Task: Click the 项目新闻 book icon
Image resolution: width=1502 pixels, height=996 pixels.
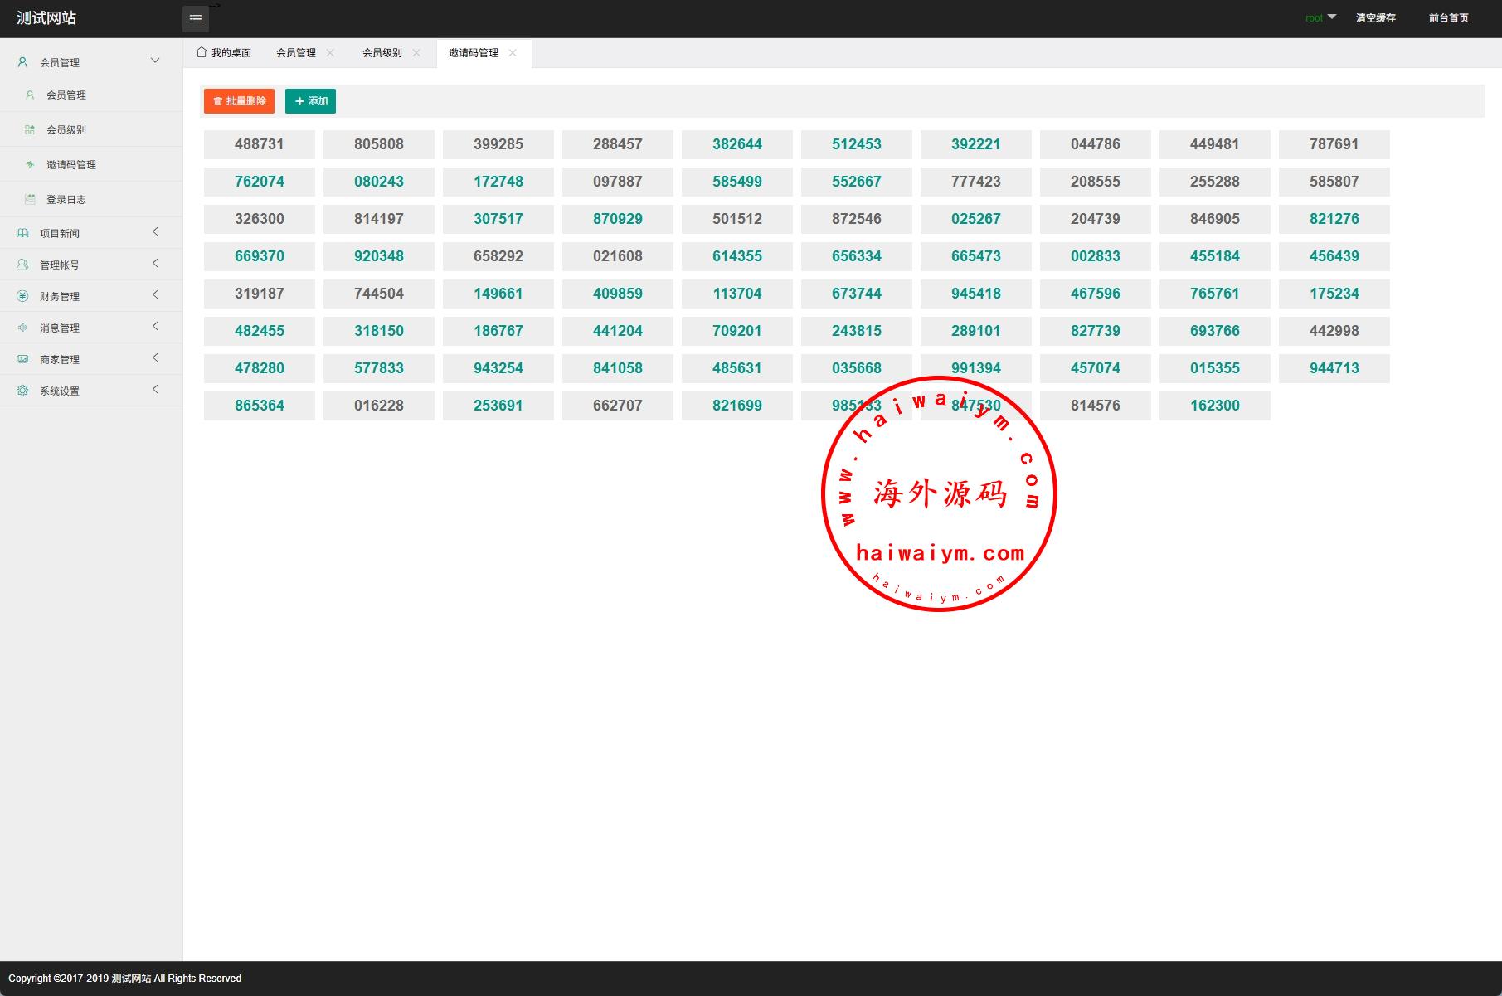Action: (22, 234)
